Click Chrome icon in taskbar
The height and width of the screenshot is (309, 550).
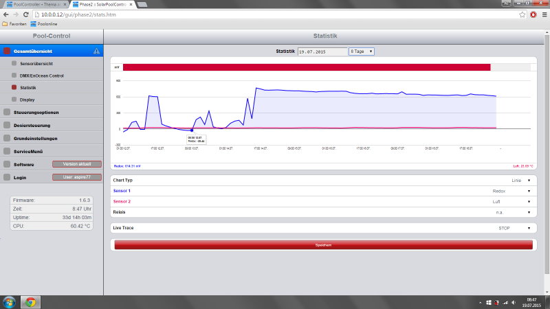pos(30,302)
